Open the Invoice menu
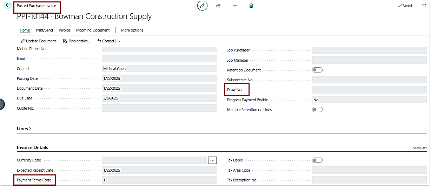430x187 pixels. [x=65, y=30]
